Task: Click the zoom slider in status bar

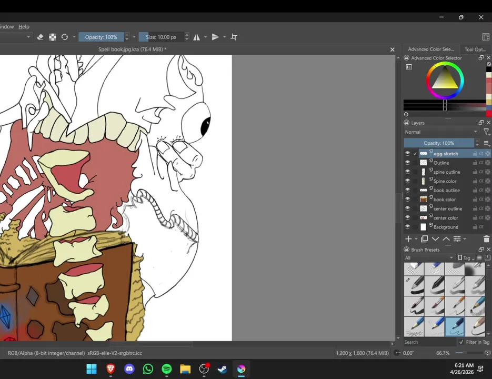Action: click(x=469, y=353)
